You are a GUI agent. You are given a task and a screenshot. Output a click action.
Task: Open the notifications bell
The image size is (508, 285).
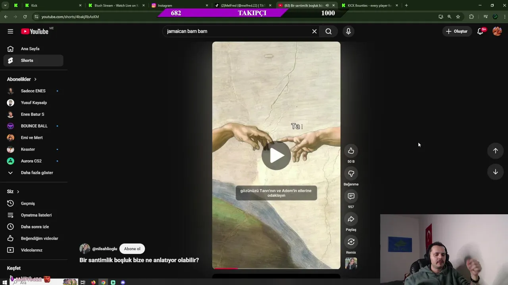[x=480, y=31]
